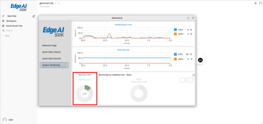Go to the Quick Start (GenAI) page
The height and width of the screenshot is (124, 263).
(51, 59)
